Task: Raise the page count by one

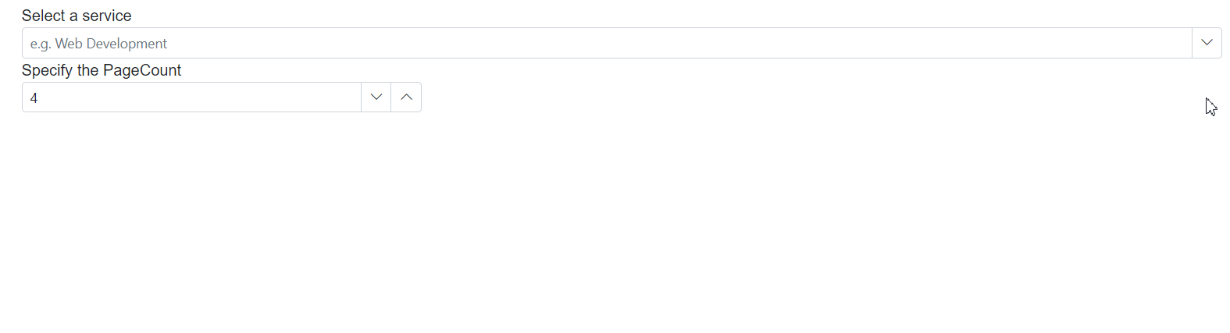Action: pyautogui.click(x=406, y=97)
